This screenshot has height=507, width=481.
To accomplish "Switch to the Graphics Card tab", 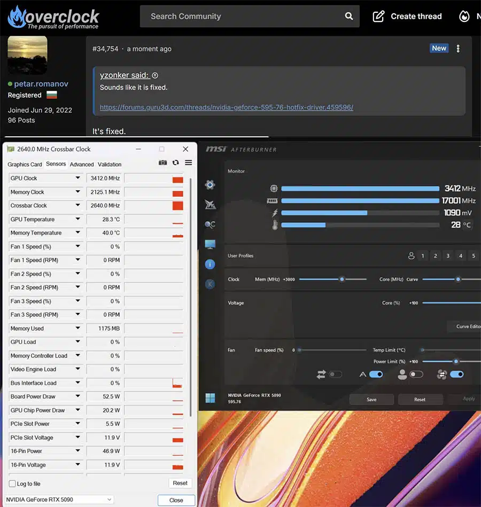I will point(25,165).
